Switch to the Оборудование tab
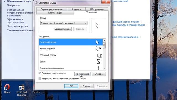This screenshot has width=177, height=100. [x=97, y=9]
